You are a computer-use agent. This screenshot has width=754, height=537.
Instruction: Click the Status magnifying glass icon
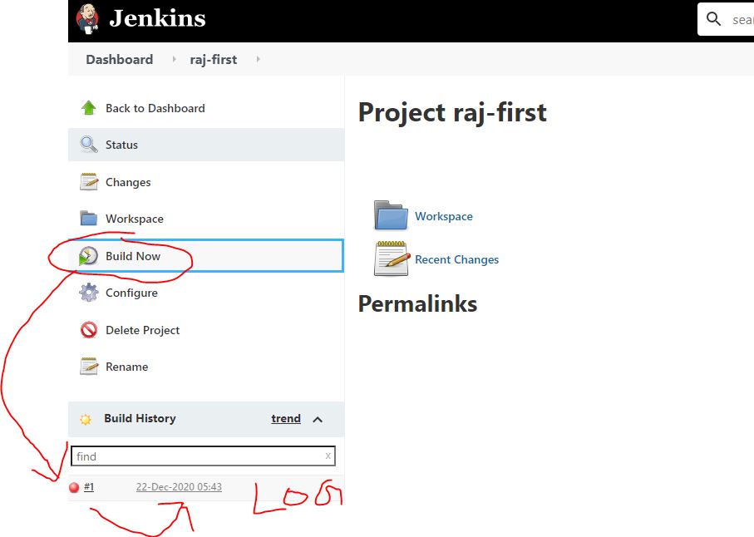coord(89,145)
